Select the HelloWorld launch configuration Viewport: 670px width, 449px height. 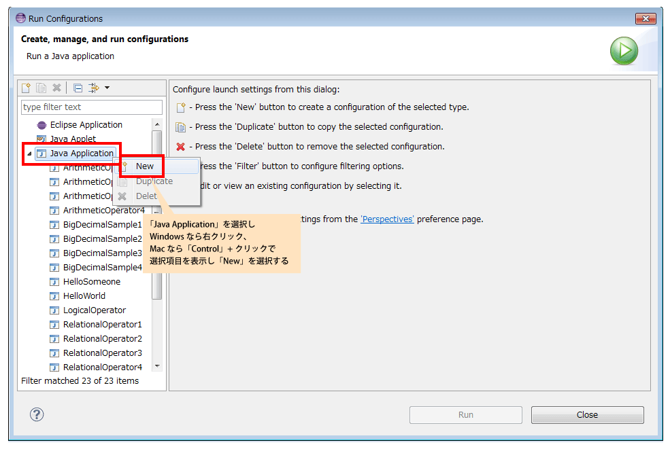pos(84,296)
